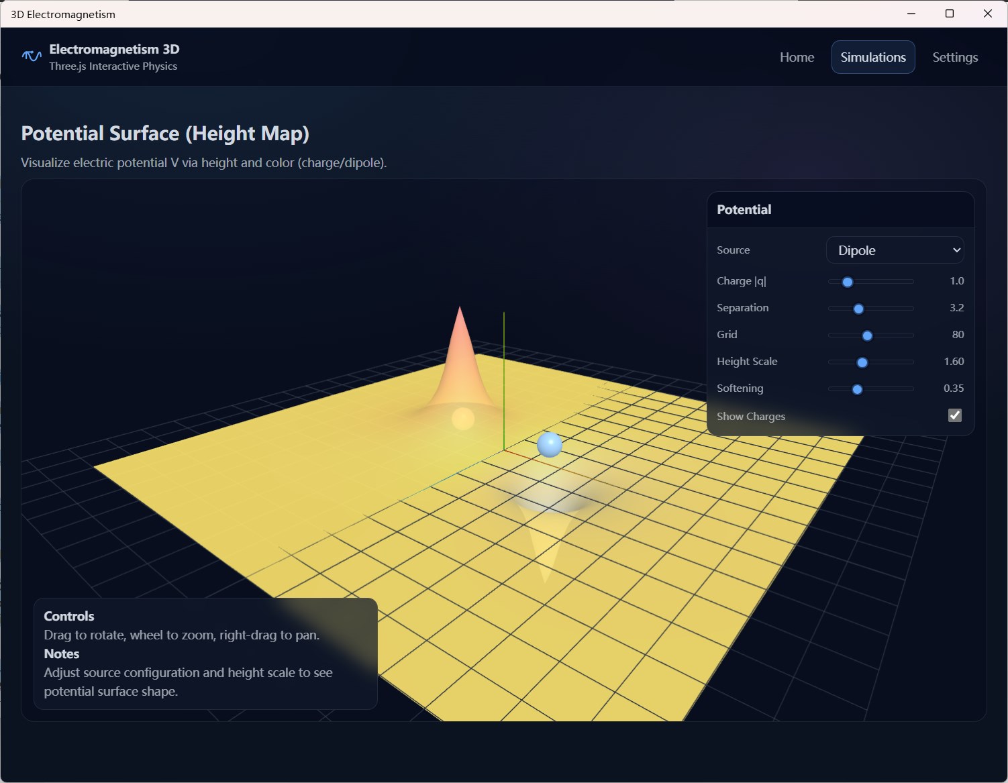
Task: Click the blue waveform logo icon
Action: click(31, 56)
